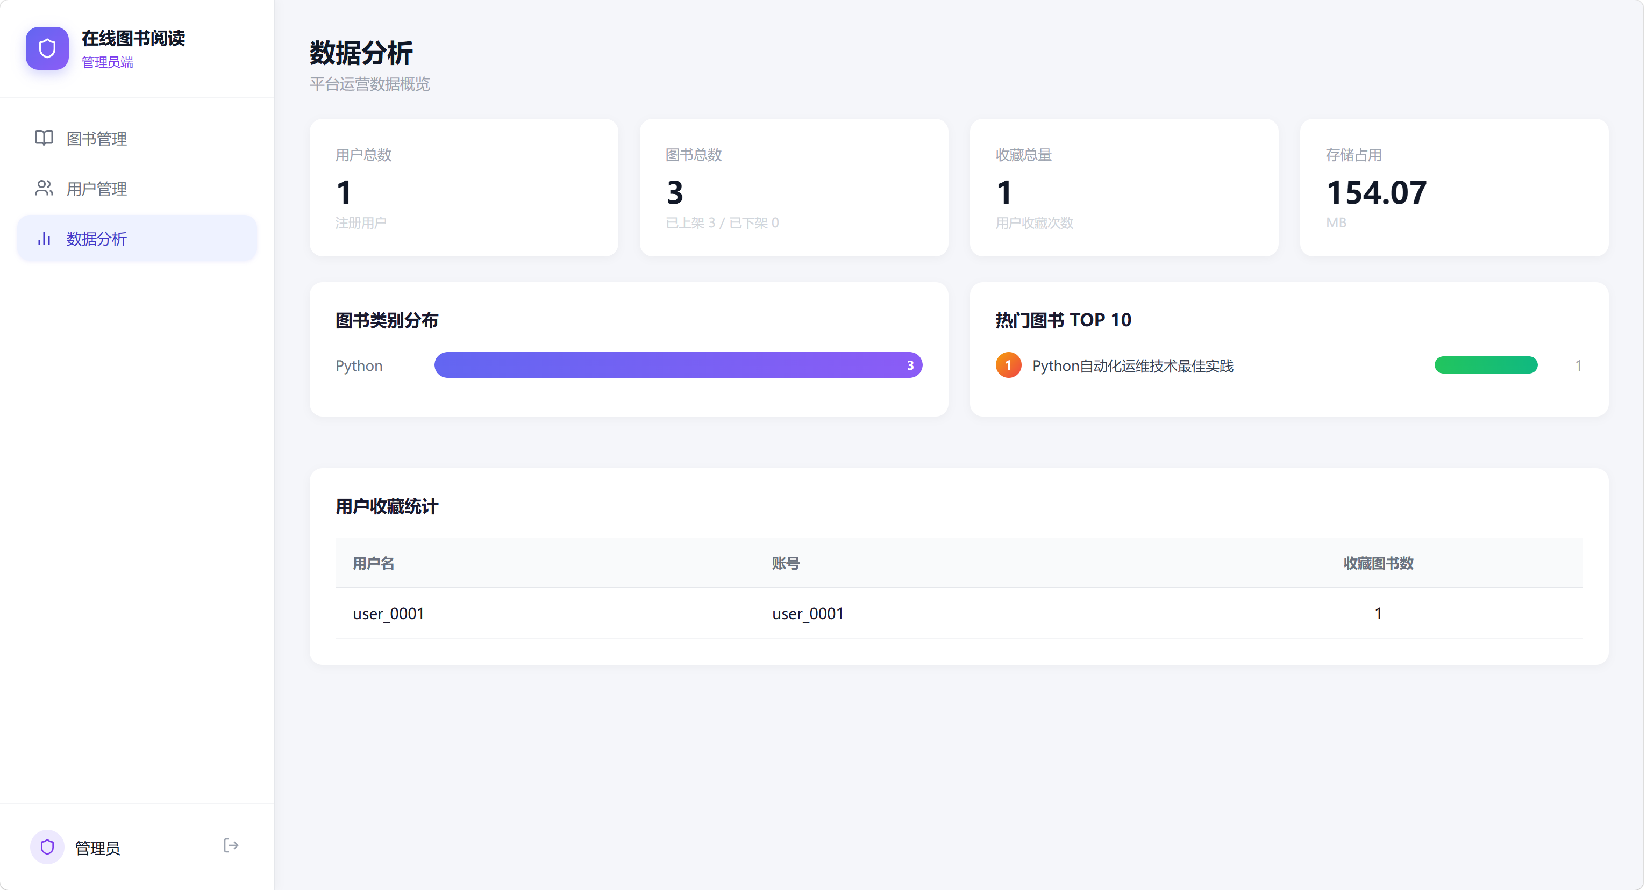Image resolution: width=1647 pixels, height=890 pixels.
Task: Click the green popularity bar
Action: pyautogui.click(x=1485, y=365)
